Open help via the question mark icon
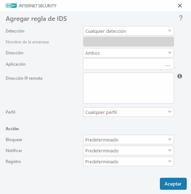191x194 pixels. click(181, 18)
